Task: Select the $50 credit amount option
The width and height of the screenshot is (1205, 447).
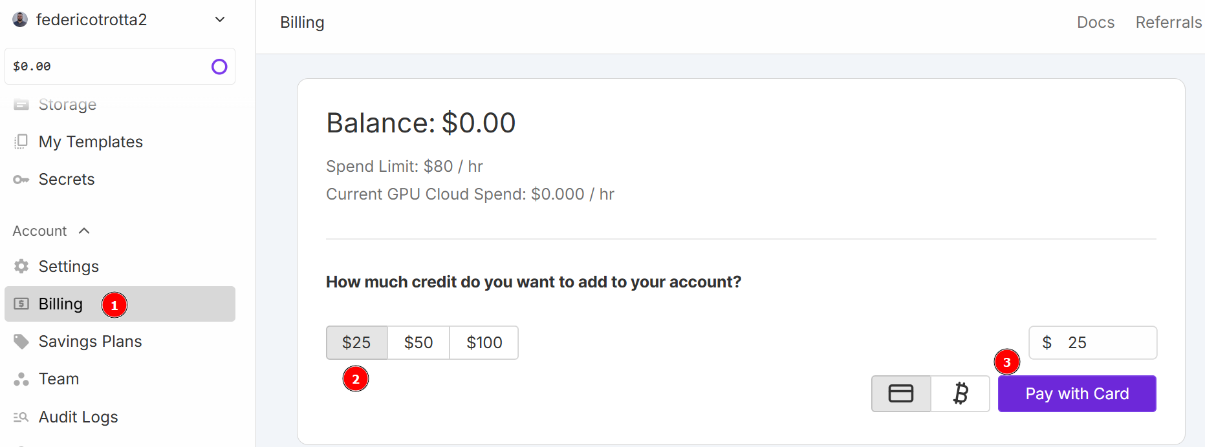Action: (x=418, y=342)
